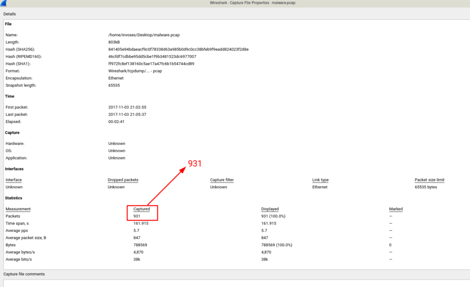This screenshot has height=287, width=470.
Task: Click the Ethernet encapsulation value
Action: [116, 78]
